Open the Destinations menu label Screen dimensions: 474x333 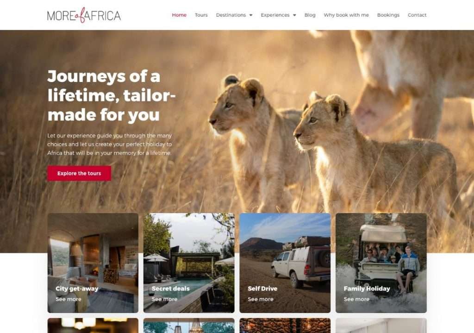tap(231, 15)
